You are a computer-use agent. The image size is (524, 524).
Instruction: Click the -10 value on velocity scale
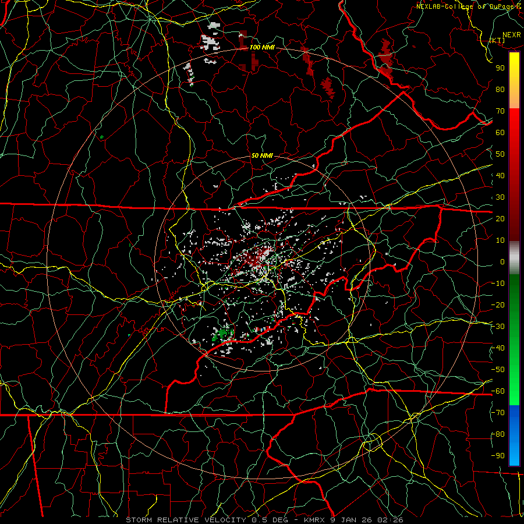(x=498, y=284)
